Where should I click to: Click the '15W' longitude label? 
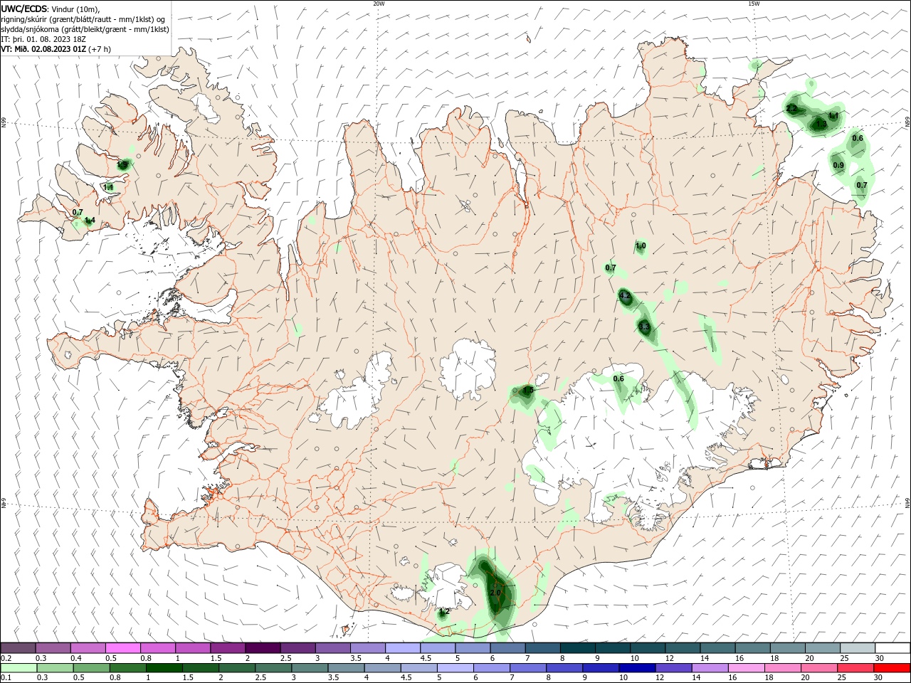tap(754, 4)
